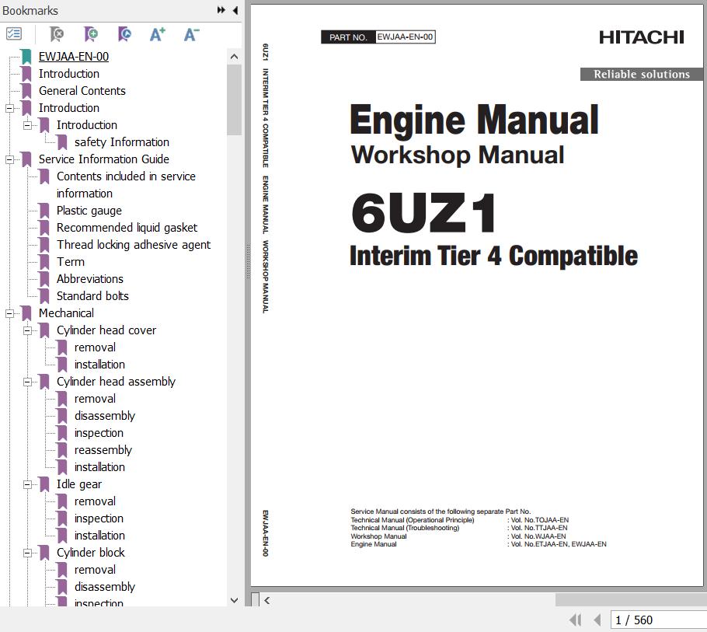
Task: Open disassembly under Cylinder block
Action: tap(105, 587)
